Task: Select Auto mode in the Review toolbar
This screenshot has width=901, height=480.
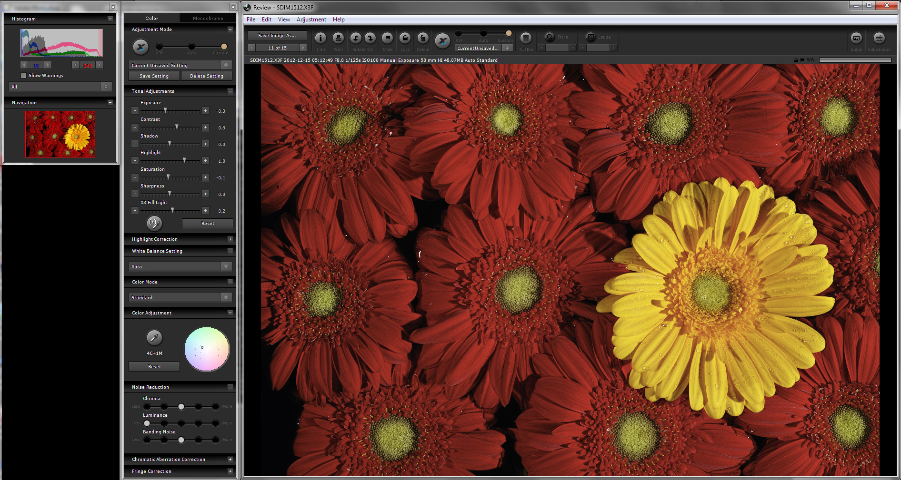Action: pos(483,33)
